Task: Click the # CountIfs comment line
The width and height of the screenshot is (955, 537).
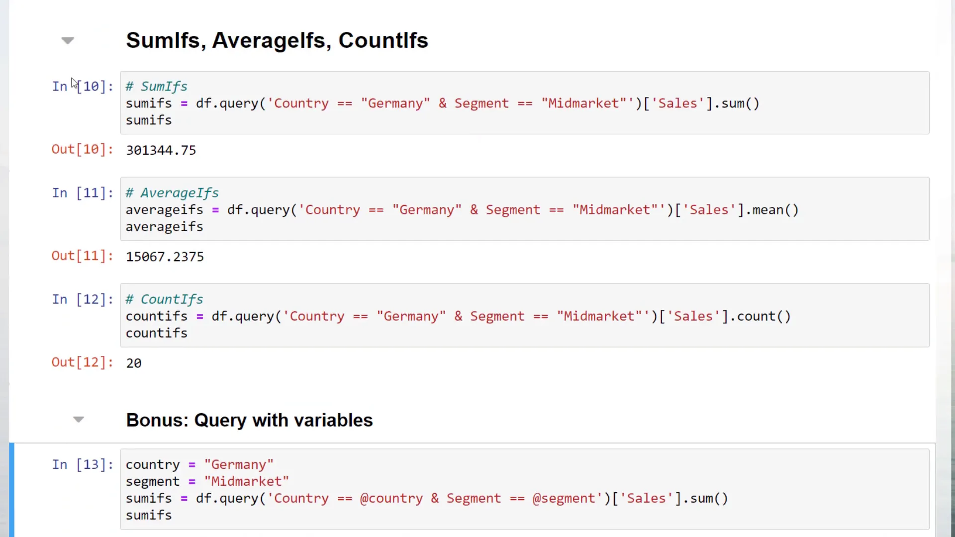Action: click(164, 299)
